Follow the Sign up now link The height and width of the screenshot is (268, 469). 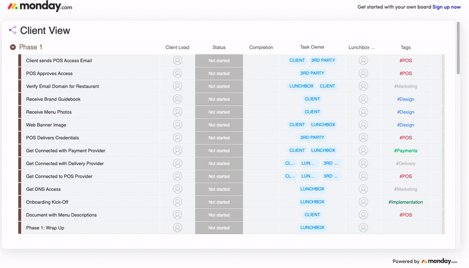(x=446, y=7)
